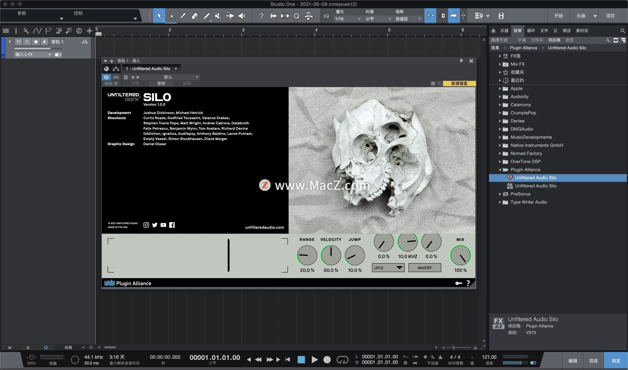Select the Range selection tool

[171, 16]
